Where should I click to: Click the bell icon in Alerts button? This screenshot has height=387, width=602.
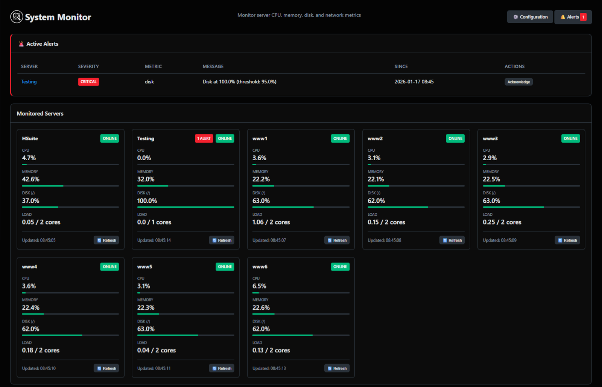562,17
